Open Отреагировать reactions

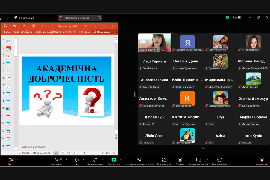click(x=95, y=161)
